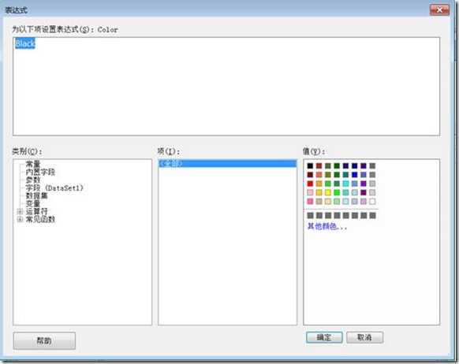Select the <全部> item in list
This screenshot has width=459, height=364.
click(227, 163)
